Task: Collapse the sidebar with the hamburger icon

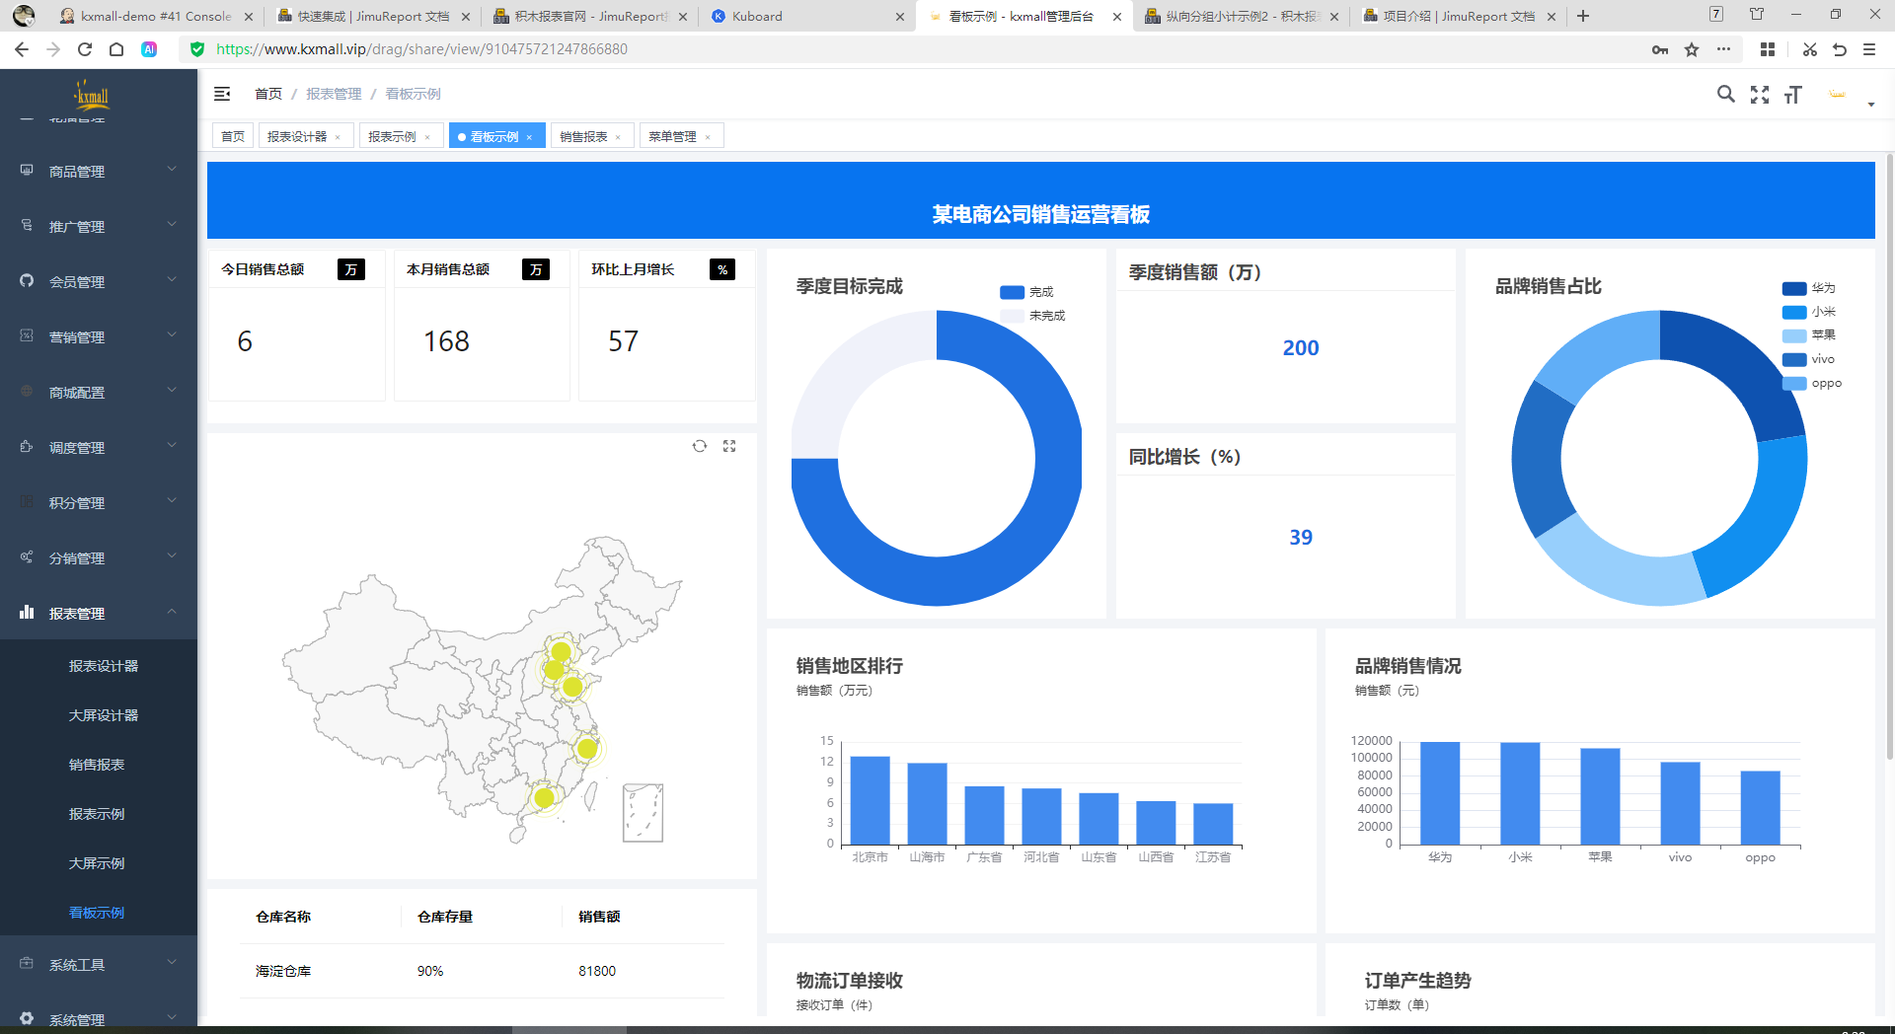Action: (222, 94)
